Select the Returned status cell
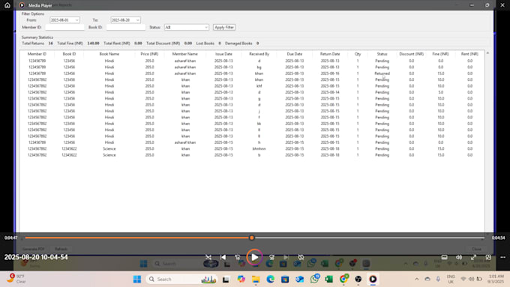Viewport: 510px width, 287px height. (x=382, y=73)
